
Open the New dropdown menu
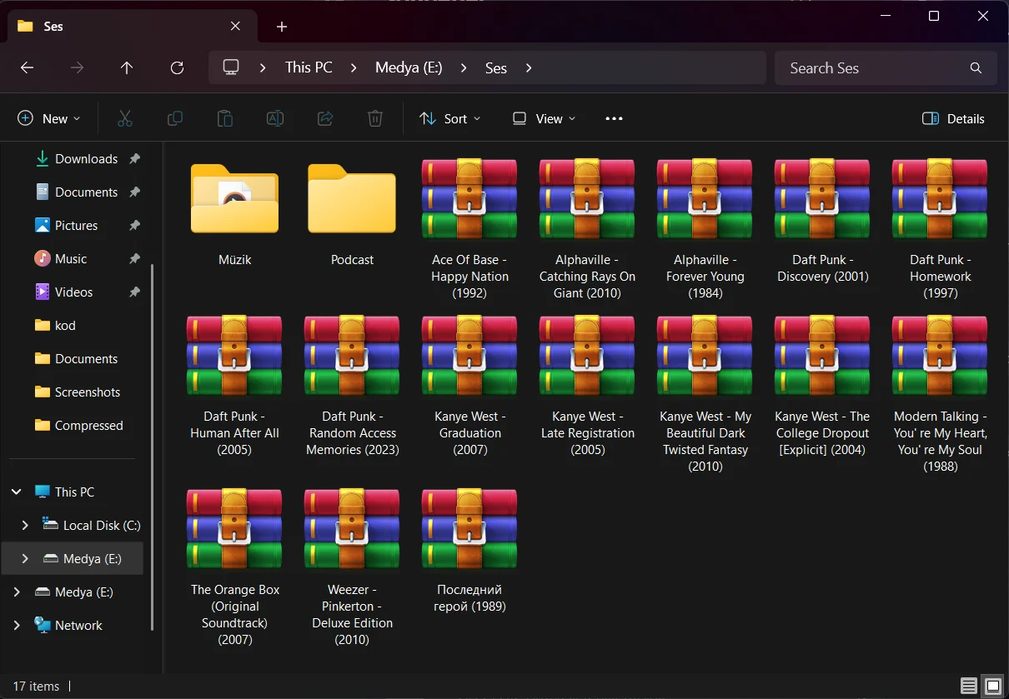pyautogui.click(x=49, y=118)
